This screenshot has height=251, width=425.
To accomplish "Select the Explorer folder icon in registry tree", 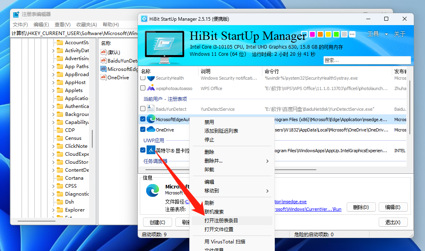I will pos(60,210).
